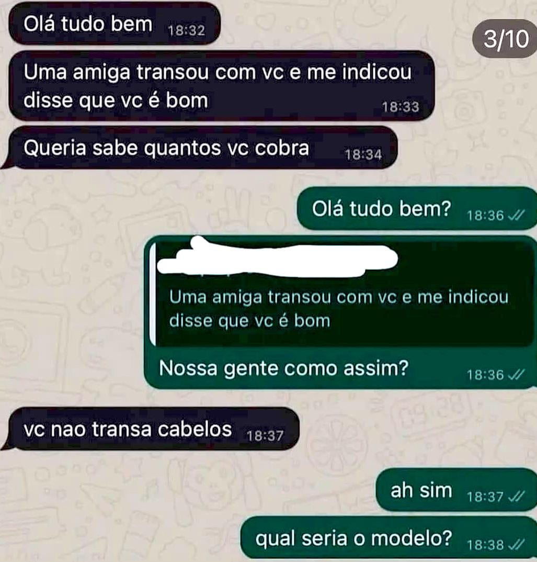Tap the 'ah sim' sent bubble

tap(456, 490)
